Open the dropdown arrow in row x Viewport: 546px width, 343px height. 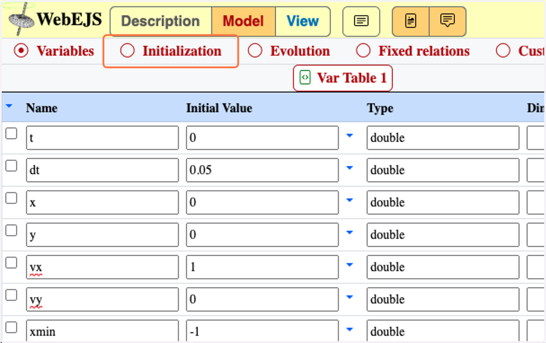click(349, 200)
